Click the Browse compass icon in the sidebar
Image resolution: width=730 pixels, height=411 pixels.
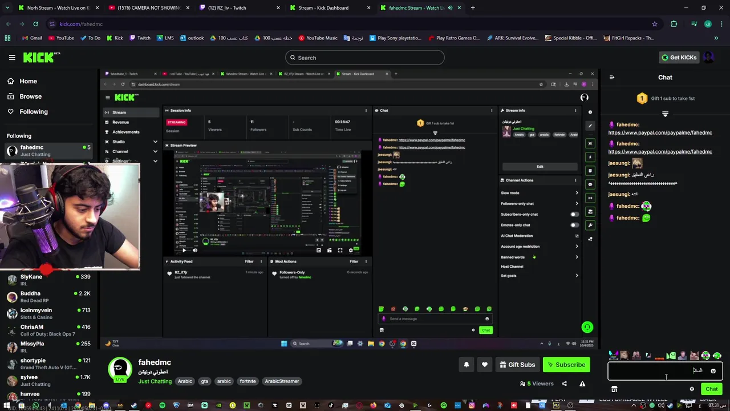coord(11,96)
